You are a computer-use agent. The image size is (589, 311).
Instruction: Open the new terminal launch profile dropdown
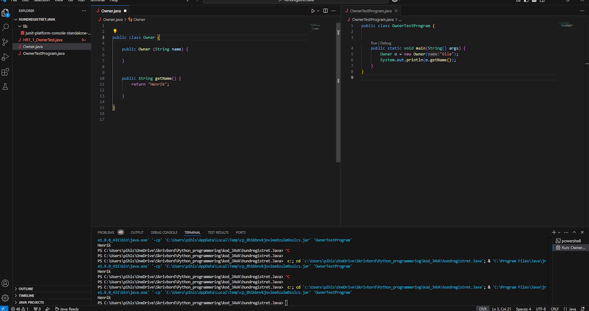pyautogui.click(x=559, y=233)
